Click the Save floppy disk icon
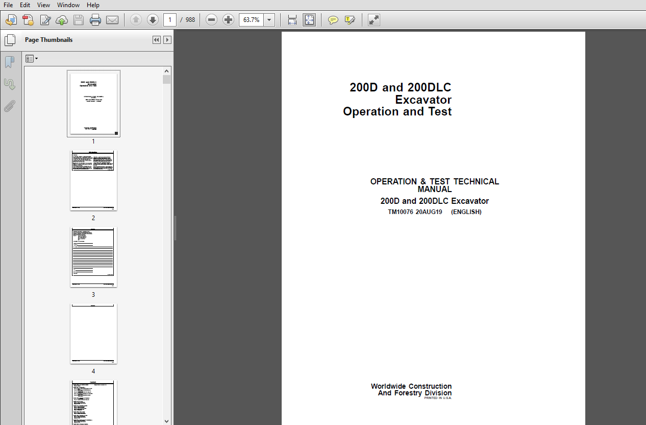The width and height of the screenshot is (646, 425). [79, 20]
